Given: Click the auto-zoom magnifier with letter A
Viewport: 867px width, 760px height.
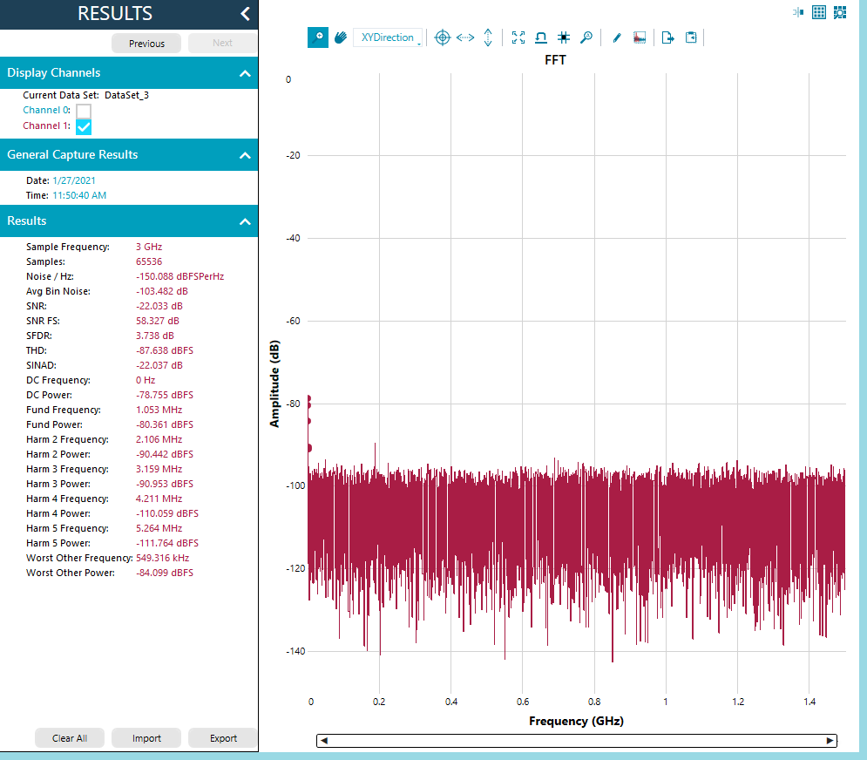Looking at the screenshot, I should coord(586,37).
